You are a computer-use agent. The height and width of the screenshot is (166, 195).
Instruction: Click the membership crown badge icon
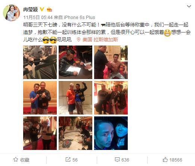(49, 9)
